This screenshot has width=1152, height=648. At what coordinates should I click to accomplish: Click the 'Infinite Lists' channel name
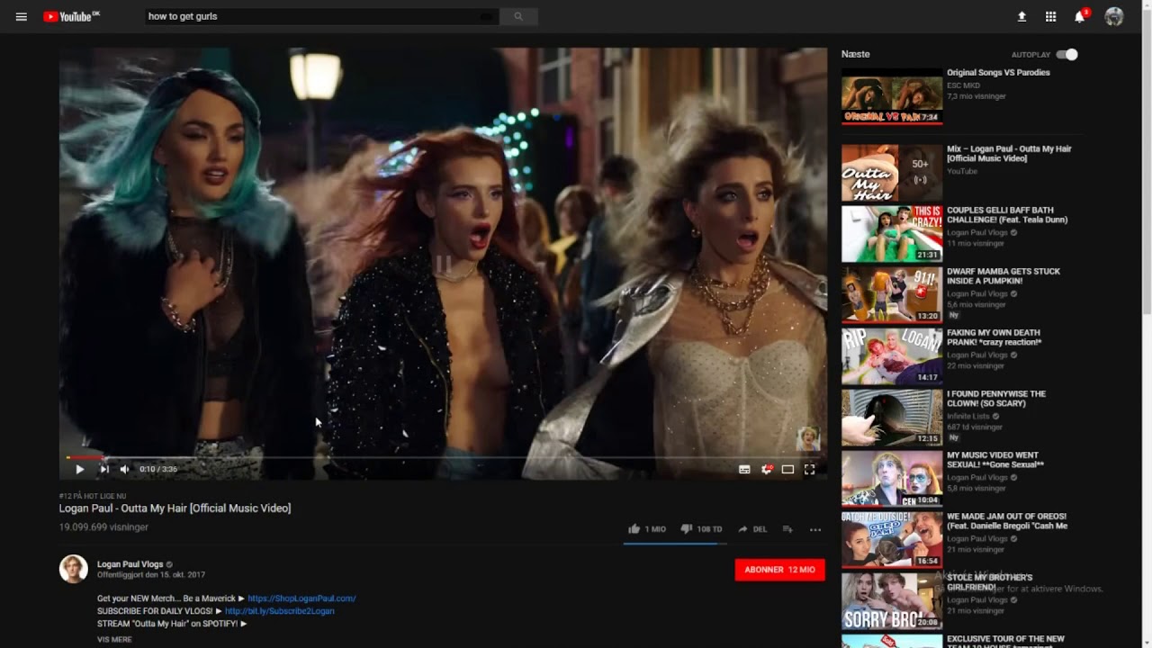(967, 416)
